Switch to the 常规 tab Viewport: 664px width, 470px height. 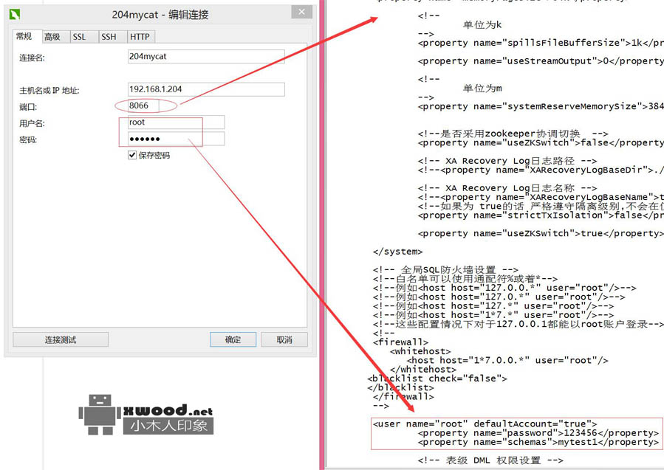(x=24, y=37)
